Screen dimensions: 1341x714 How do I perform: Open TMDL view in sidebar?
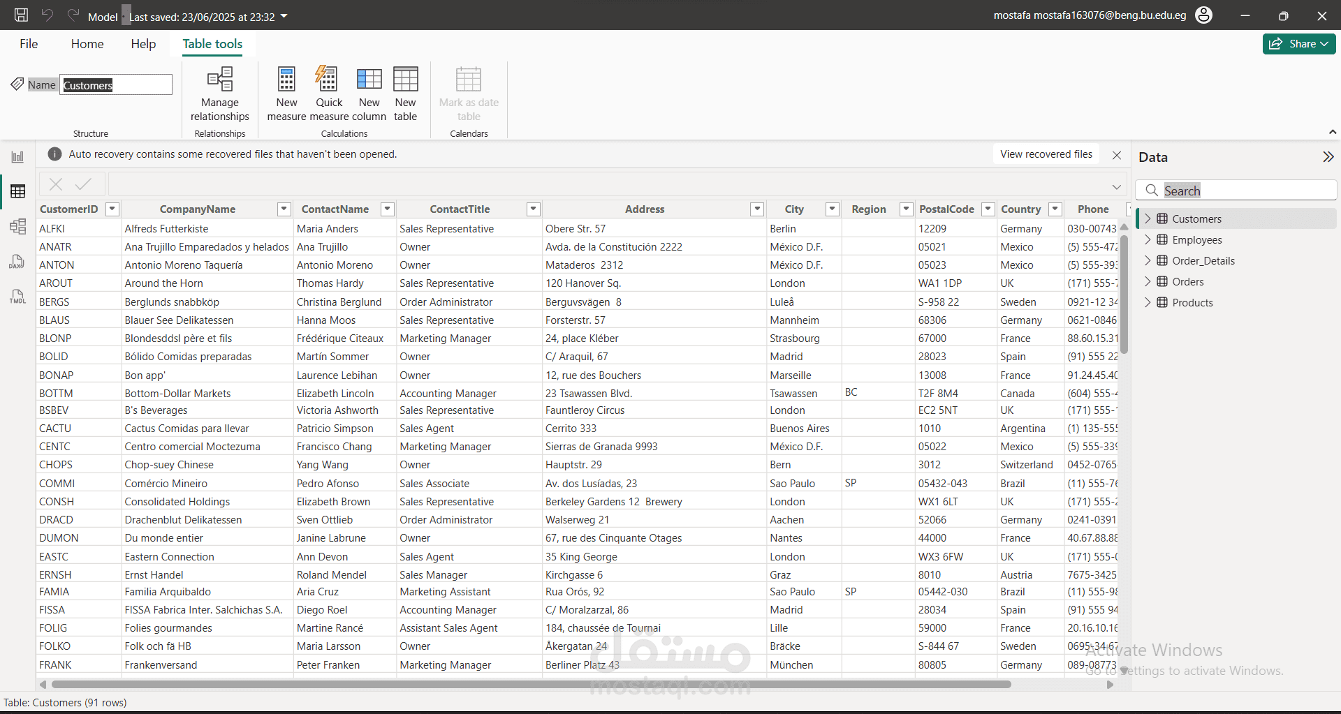(17, 297)
